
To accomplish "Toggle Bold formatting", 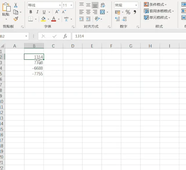I will pos(31,12).
